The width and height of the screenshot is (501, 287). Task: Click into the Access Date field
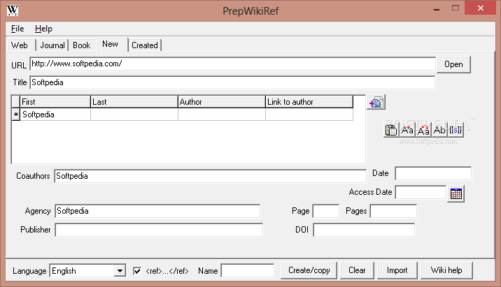click(421, 192)
